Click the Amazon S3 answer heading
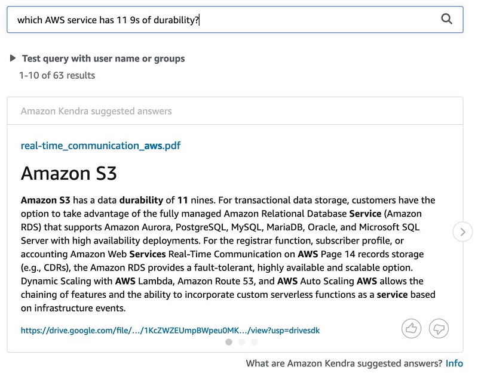This screenshot has width=478, height=373. pos(69,173)
